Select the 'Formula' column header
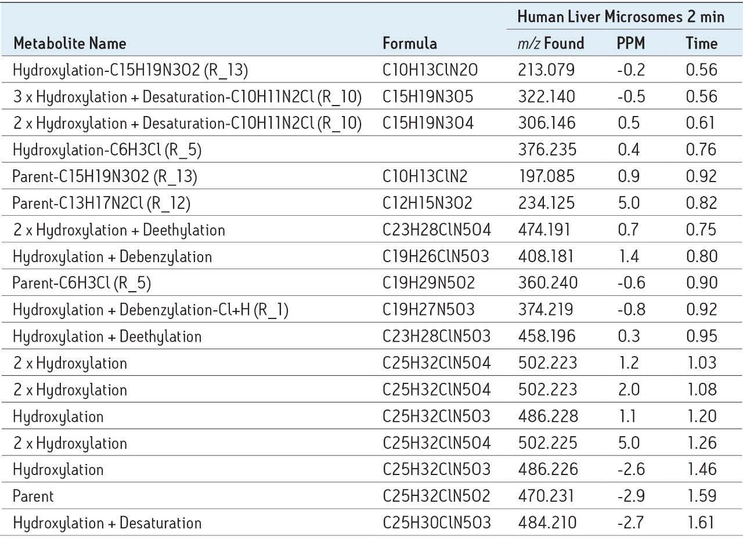The height and width of the screenshot is (540, 743). tap(410, 44)
